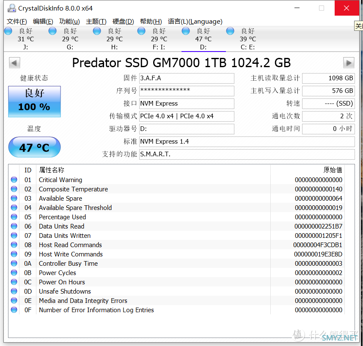Screen dimensions: 363x346
Task: Click the 47 °C temperature button
Action: 35,147
